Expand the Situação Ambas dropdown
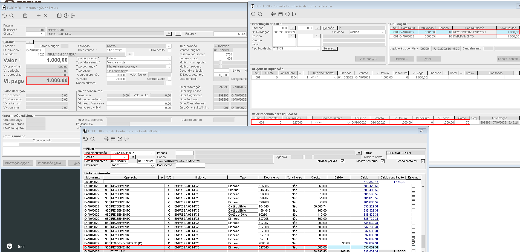 [383, 32]
